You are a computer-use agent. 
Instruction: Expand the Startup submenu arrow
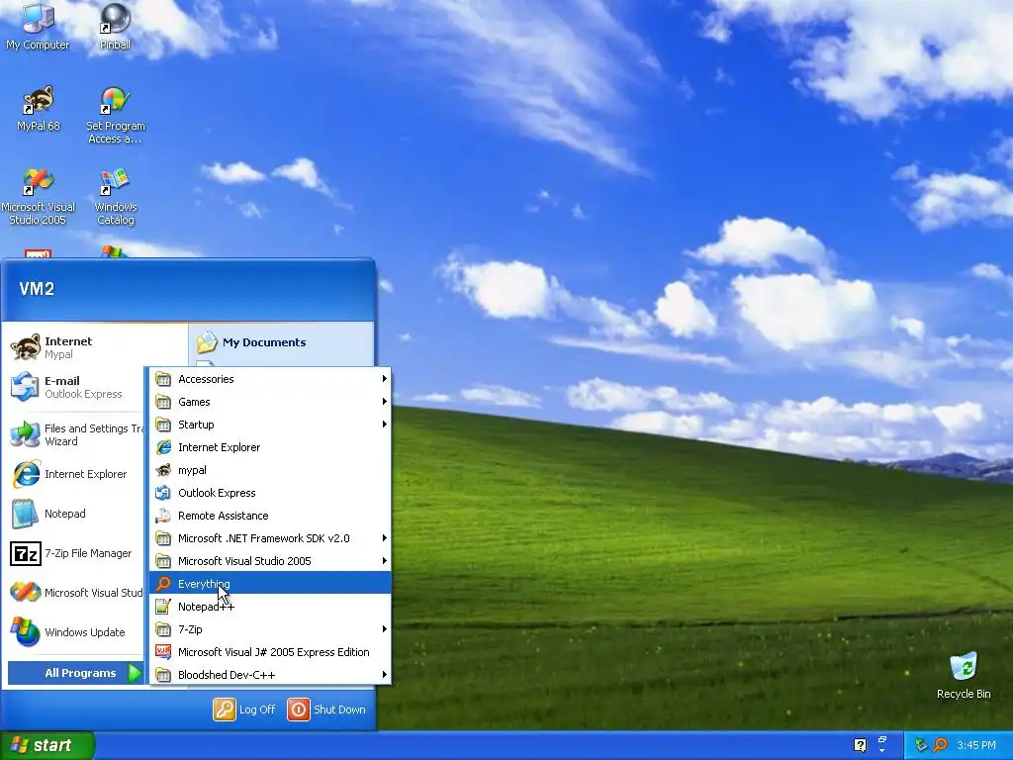pos(385,424)
